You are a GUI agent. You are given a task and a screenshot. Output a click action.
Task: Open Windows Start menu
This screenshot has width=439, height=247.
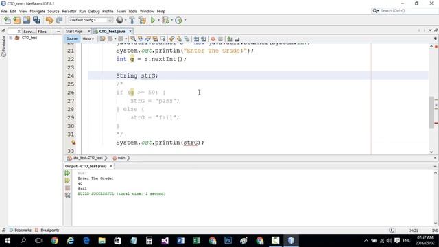click(8, 241)
